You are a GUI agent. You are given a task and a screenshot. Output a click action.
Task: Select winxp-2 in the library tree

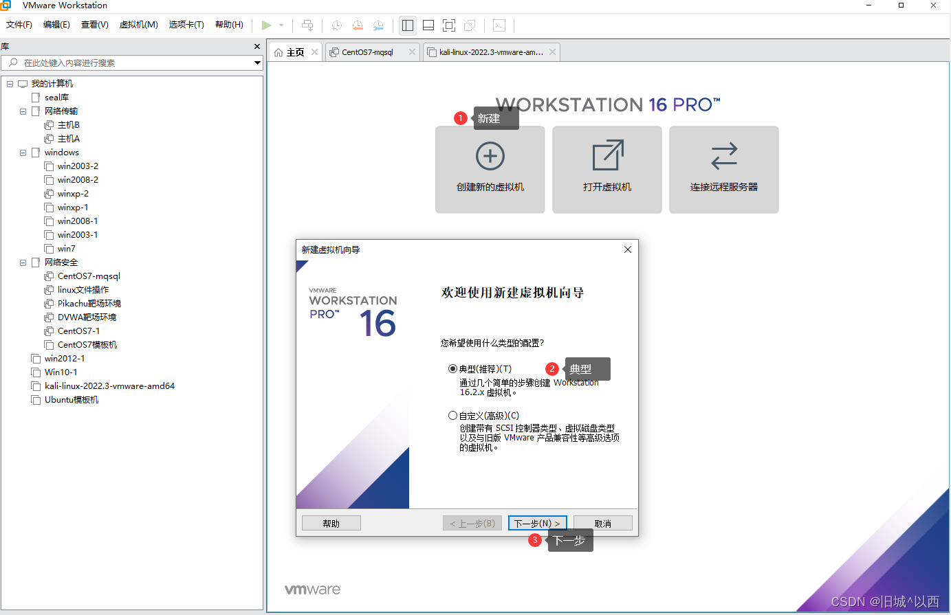coord(73,194)
